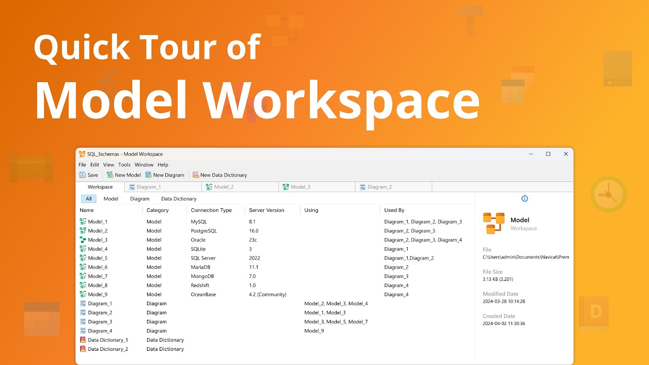The width and height of the screenshot is (649, 365).
Task: Open the Tools menu
Action: 124,165
